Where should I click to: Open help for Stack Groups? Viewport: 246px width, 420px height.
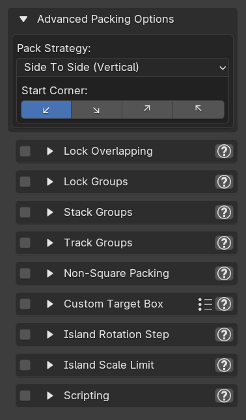pyautogui.click(x=224, y=213)
